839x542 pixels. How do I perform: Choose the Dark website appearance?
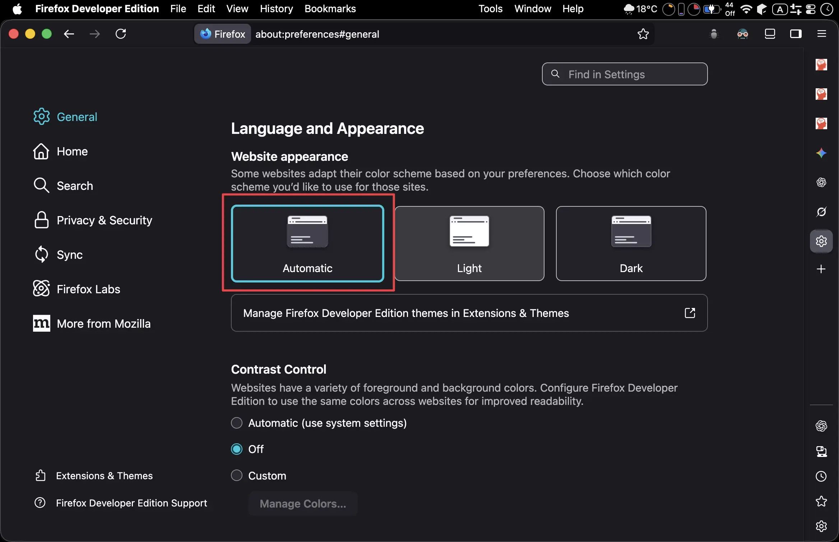(x=631, y=243)
